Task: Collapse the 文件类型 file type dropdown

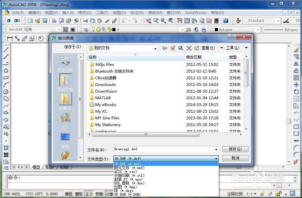Action: tap(216, 159)
